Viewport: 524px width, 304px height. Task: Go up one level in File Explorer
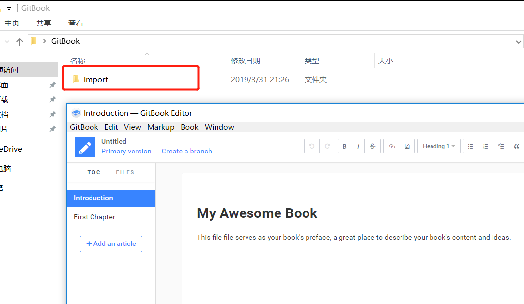pyautogui.click(x=19, y=42)
